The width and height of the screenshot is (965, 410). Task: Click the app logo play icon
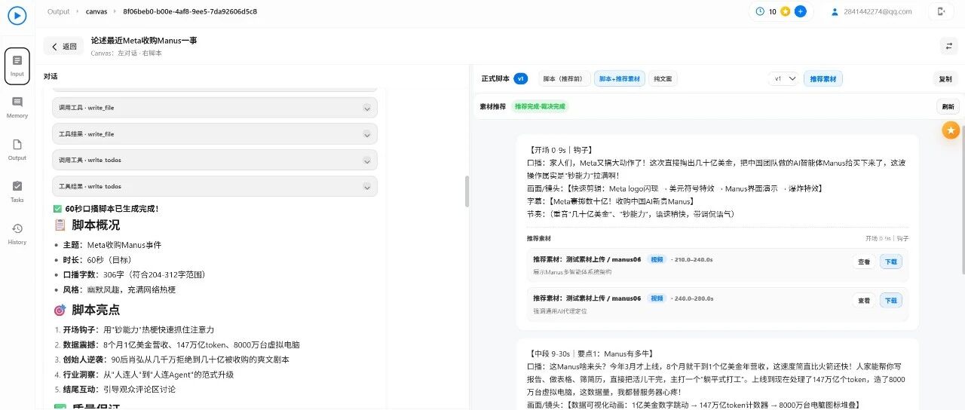(x=17, y=15)
